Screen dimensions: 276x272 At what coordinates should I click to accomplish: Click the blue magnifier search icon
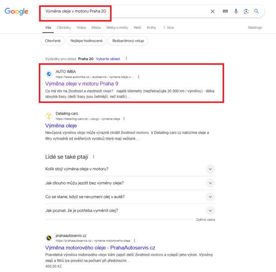pyautogui.click(x=257, y=11)
